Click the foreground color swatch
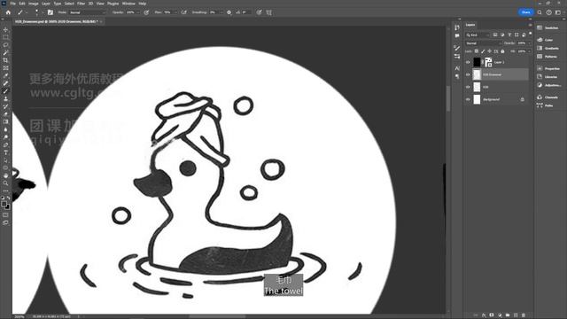 pyautogui.click(x=4, y=204)
